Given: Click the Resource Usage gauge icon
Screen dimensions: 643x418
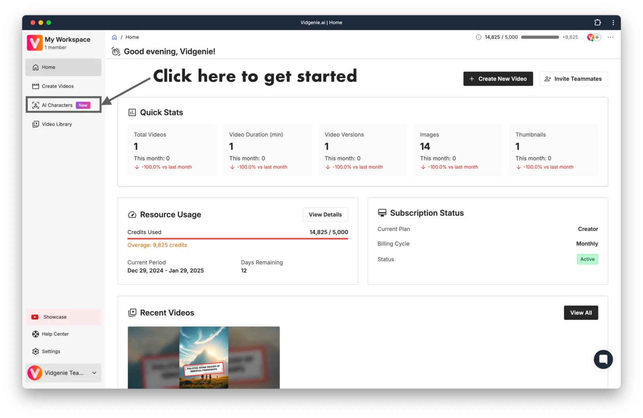Looking at the screenshot, I should (x=132, y=215).
